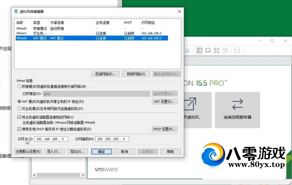
Task: Select the VMnet0 row in network list
Action: pos(92,28)
